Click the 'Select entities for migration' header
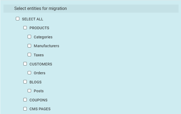The height and width of the screenshot is (114, 181). pos(40,9)
